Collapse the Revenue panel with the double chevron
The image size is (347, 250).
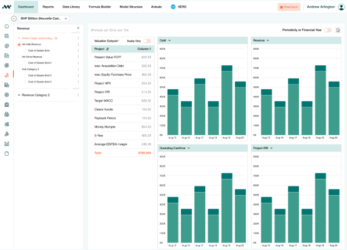(x=78, y=28)
